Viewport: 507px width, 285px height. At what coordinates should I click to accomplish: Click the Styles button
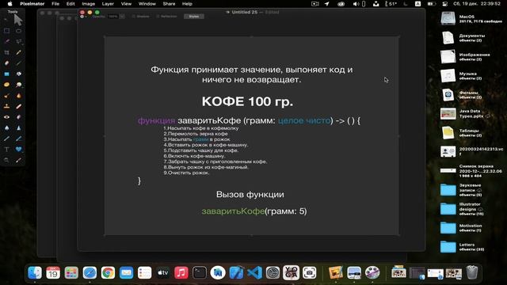194,17
